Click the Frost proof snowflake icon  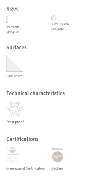pos(14,109)
